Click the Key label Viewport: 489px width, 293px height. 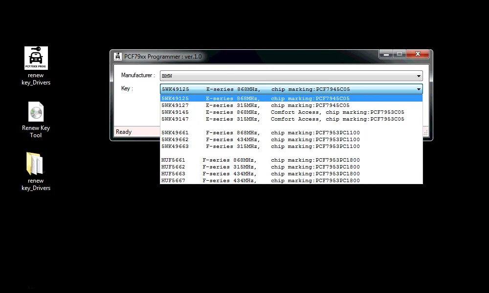127,88
